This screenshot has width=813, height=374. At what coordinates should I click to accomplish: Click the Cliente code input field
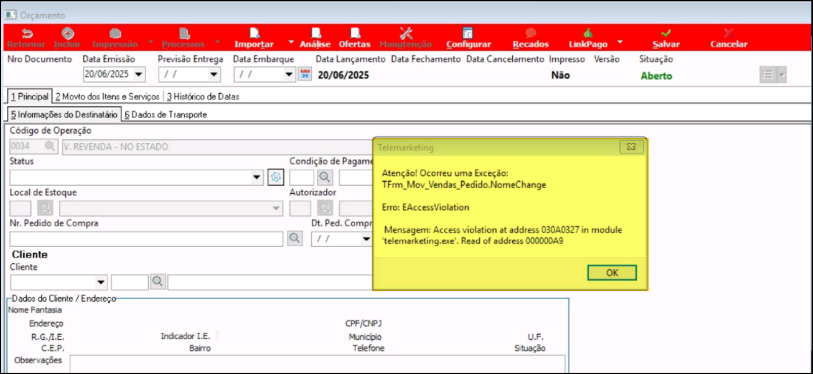(130, 282)
